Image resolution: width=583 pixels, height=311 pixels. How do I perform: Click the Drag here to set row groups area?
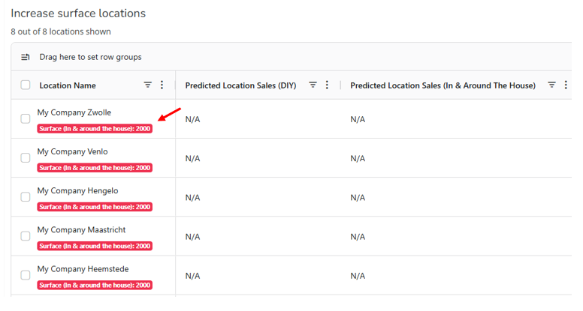tap(90, 57)
